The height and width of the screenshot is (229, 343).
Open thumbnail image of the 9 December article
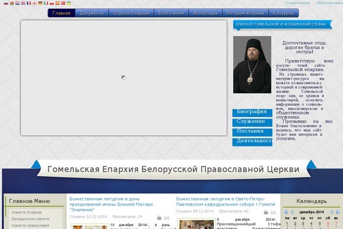coord(197,224)
